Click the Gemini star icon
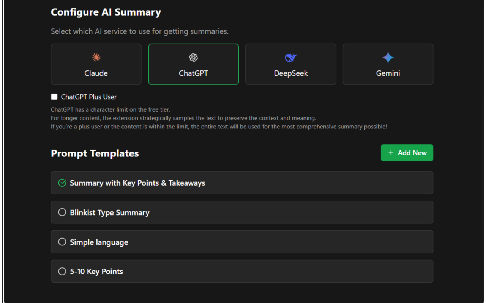This screenshot has height=303, width=486. (388, 57)
